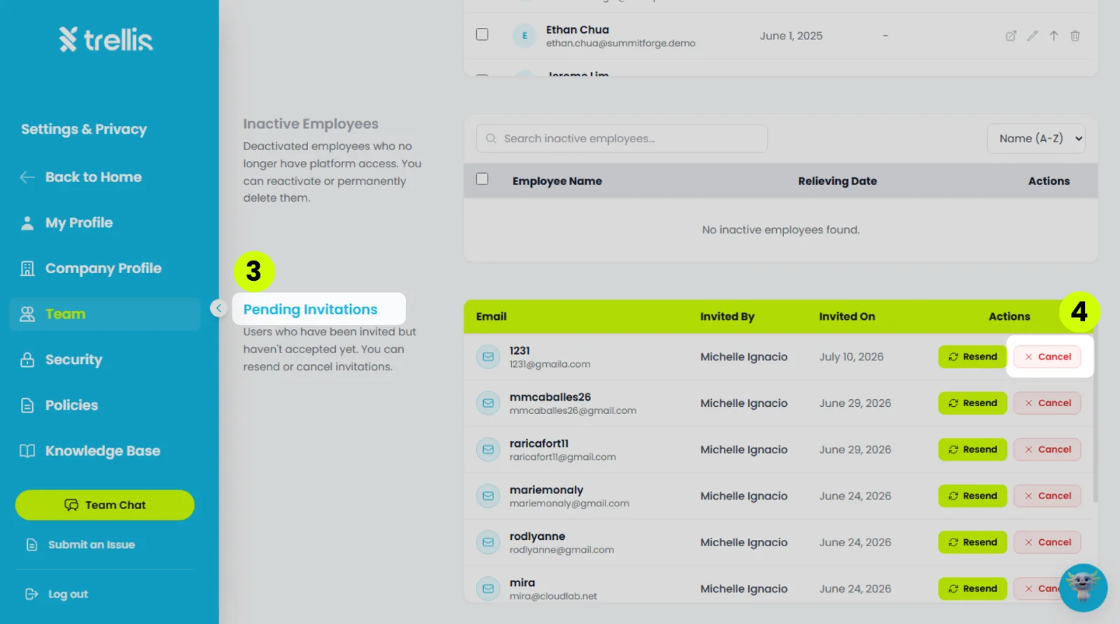
Task: Open the Name (A-Z) sort dropdown
Action: click(1036, 139)
